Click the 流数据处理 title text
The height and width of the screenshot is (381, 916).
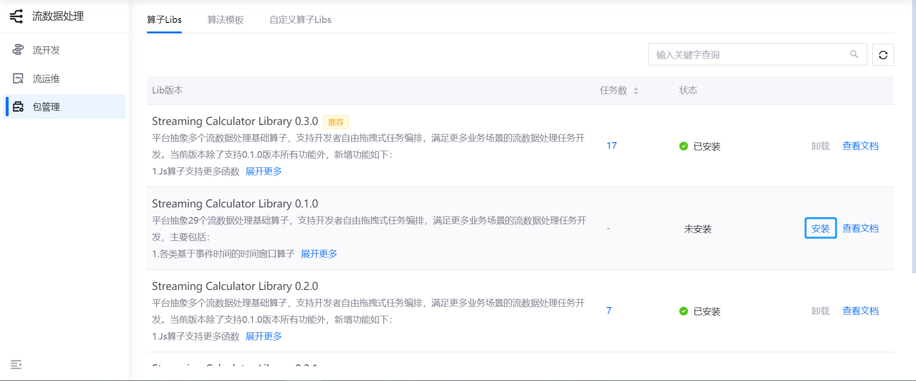(58, 16)
